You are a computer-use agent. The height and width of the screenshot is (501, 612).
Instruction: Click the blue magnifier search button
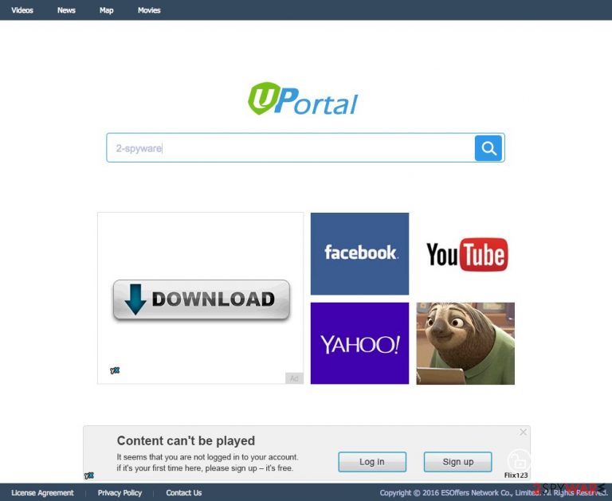click(488, 148)
